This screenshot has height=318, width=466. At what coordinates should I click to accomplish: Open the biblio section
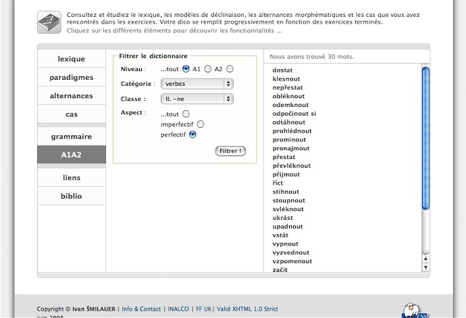pyautogui.click(x=72, y=196)
